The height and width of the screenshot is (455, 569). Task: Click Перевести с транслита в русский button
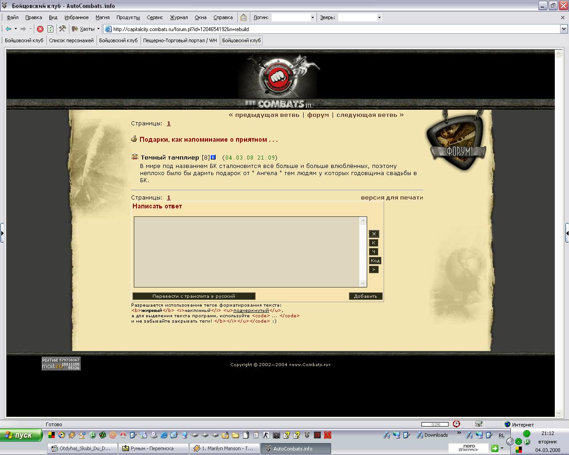pyautogui.click(x=194, y=296)
